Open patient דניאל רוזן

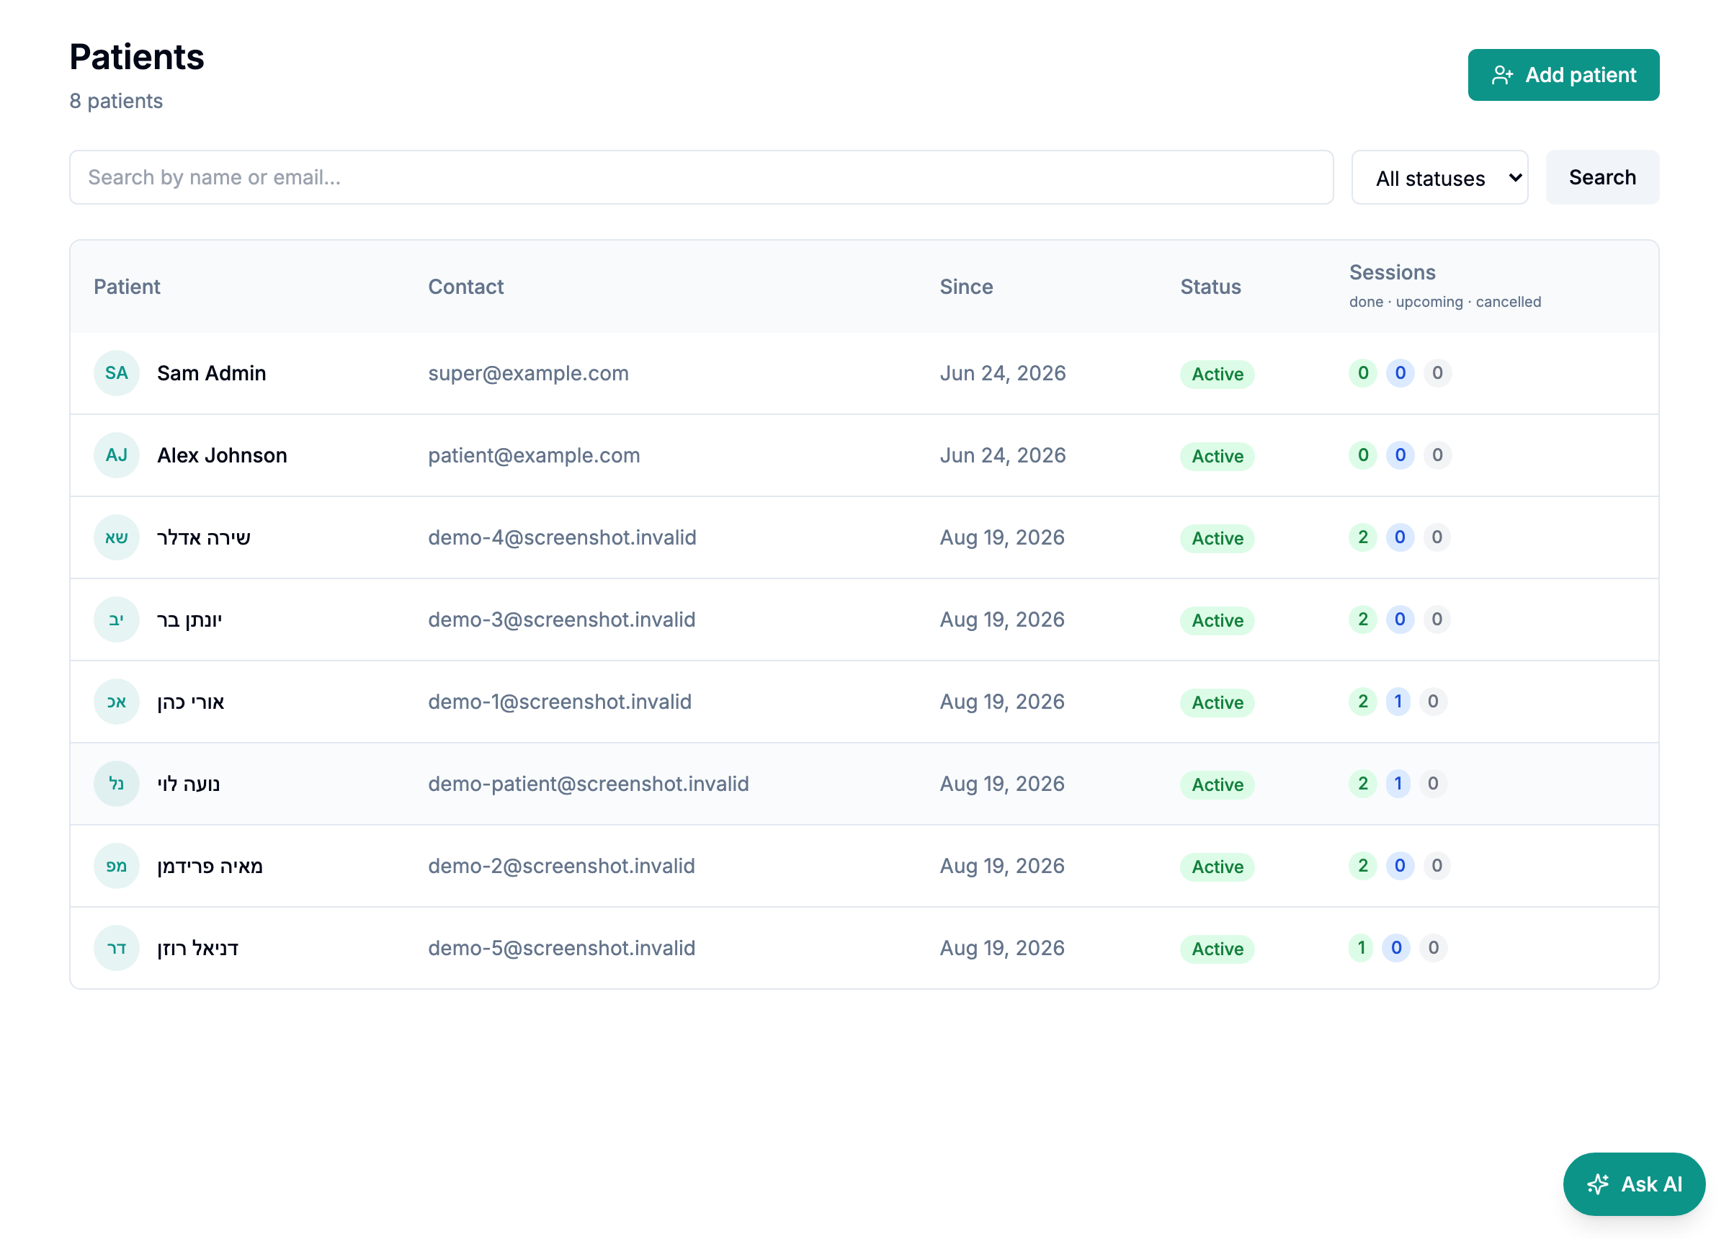[x=197, y=948]
